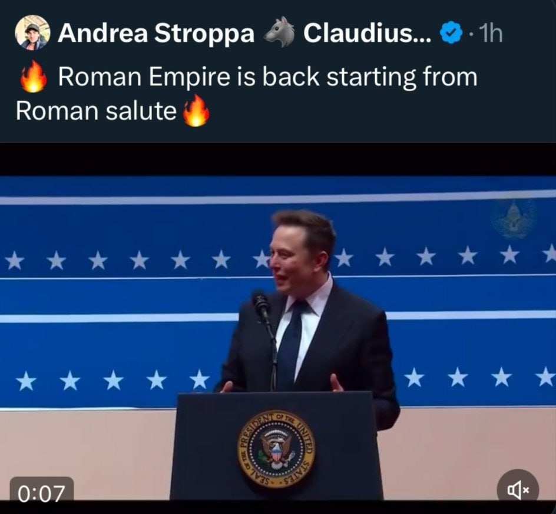Click the truncated 'Claudius...' name text

pos(367,34)
